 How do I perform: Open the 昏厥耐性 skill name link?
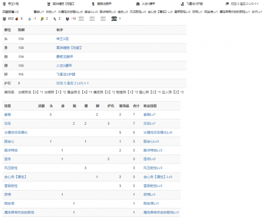point(11,186)
